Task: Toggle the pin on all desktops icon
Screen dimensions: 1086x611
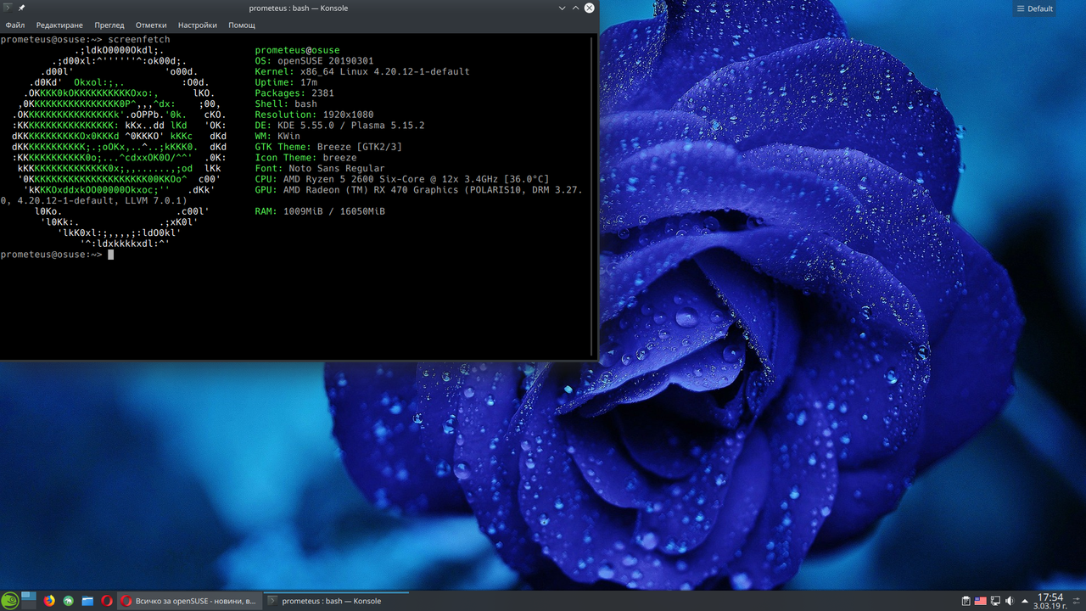Action: (x=21, y=8)
